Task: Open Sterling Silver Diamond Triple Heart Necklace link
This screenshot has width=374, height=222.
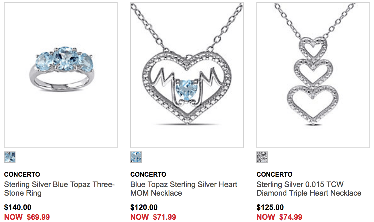Action: (309, 188)
